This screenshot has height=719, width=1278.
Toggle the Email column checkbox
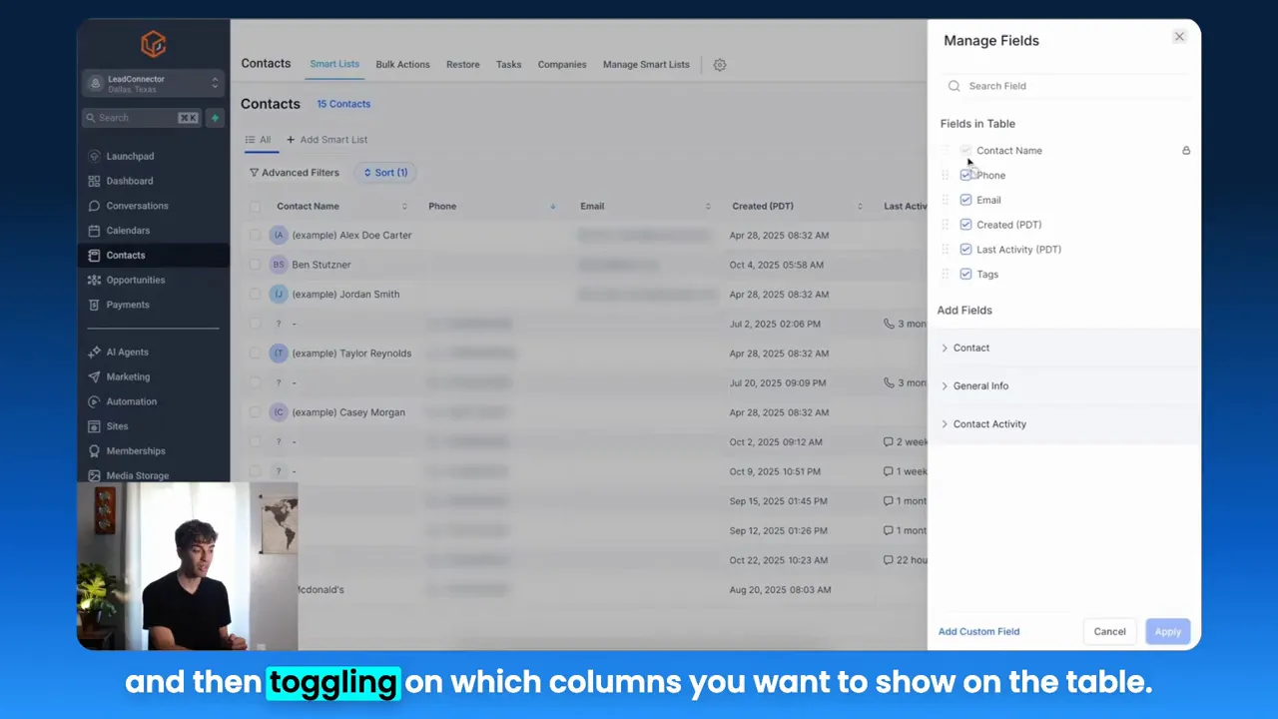click(x=965, y=200)
